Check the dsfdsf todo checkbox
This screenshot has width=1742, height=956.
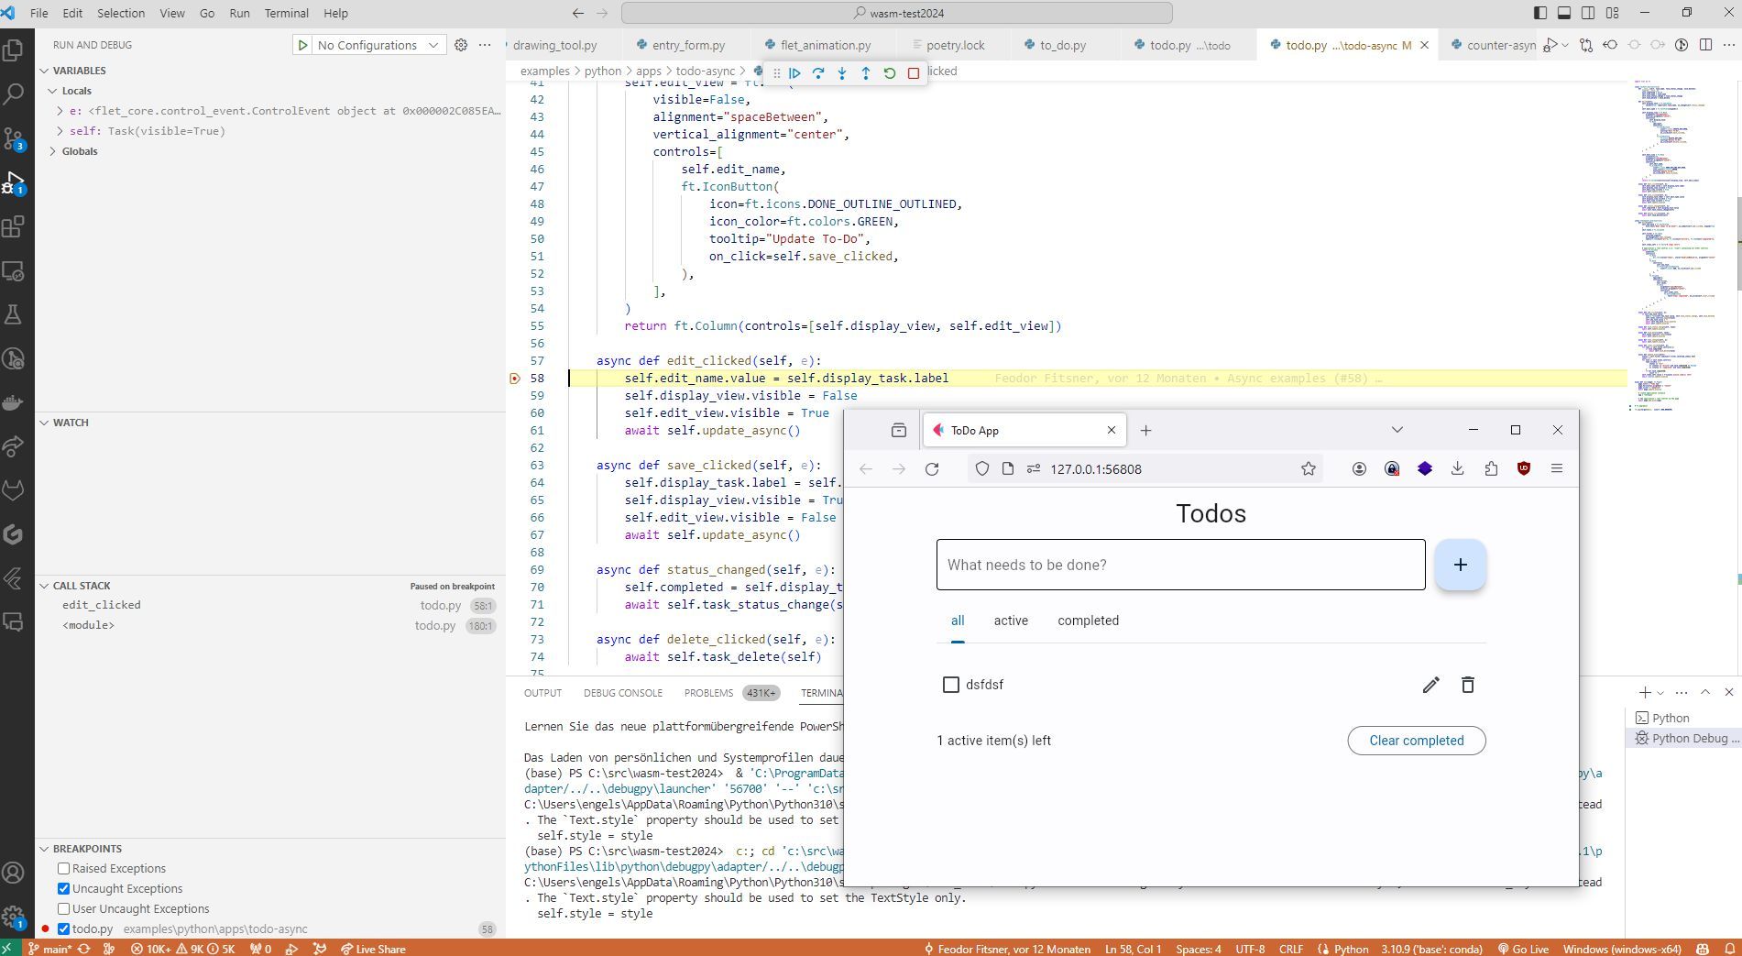coord(951,685)
